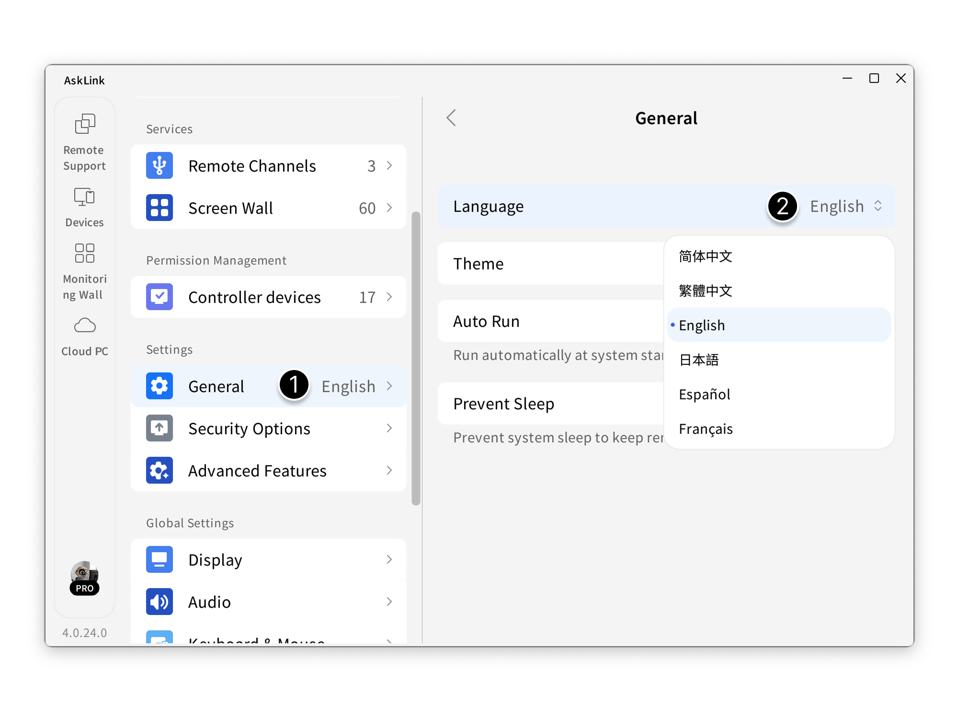The image size is (958, 719).
Task: Select 简体中文 language option
Action: pyautogui.click(x=705, y=256)
